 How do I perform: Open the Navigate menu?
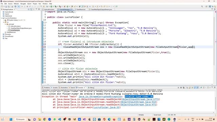point(23,4)
